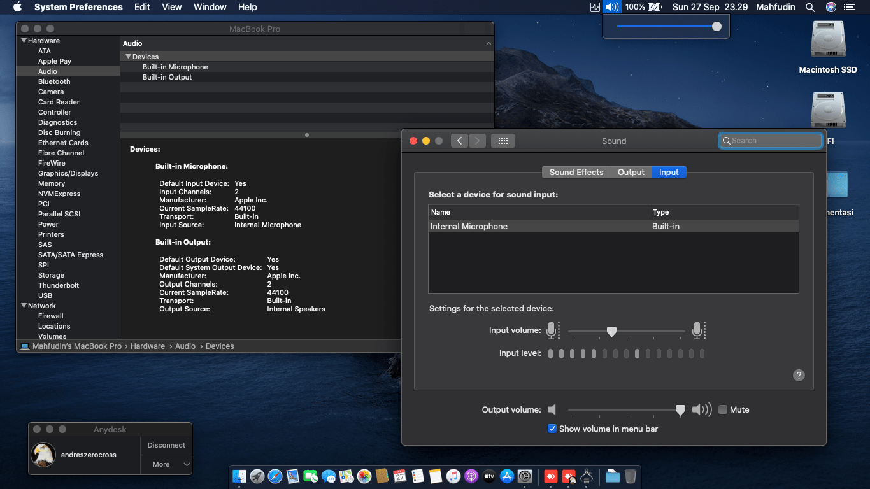Click the menu bar volume popup slider knob
The height and width of the screenshot is (489, 870).
click(x=717, y=26)
